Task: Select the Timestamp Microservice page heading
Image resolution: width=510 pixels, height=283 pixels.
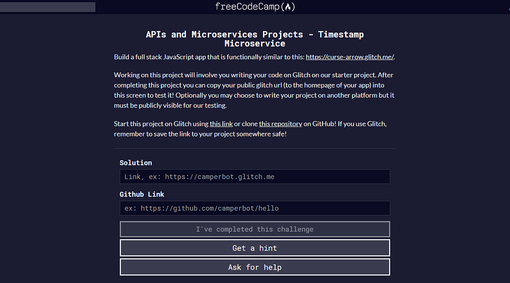Action: [255, 39]
